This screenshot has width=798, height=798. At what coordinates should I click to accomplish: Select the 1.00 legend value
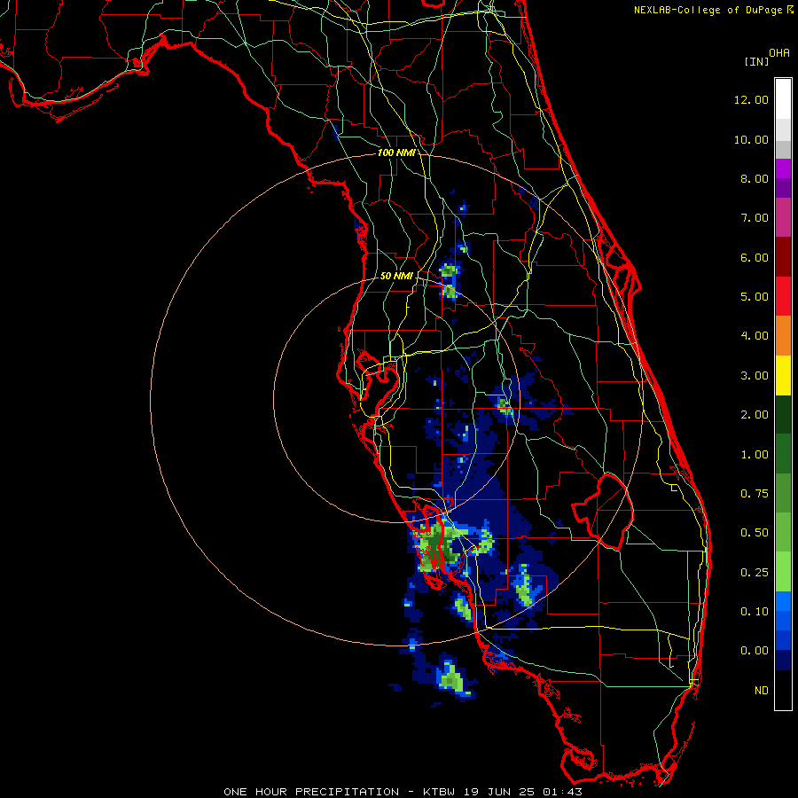tap(754, 455)
